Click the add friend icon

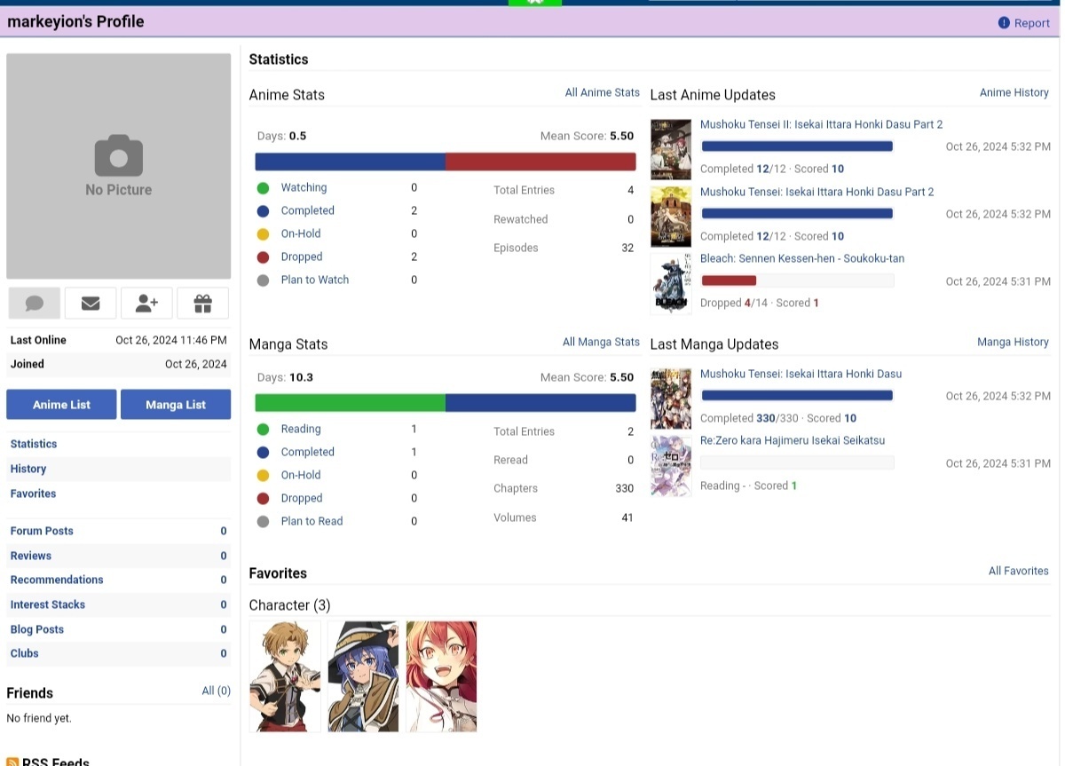(x=146, y=304)
